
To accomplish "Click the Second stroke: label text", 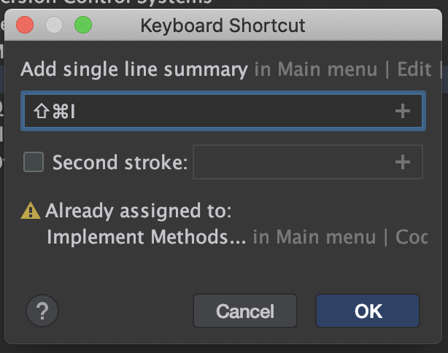I will (120, 162).
